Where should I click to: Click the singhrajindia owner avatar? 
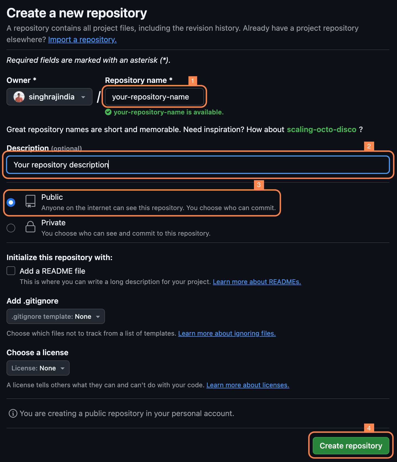[19, 97]
